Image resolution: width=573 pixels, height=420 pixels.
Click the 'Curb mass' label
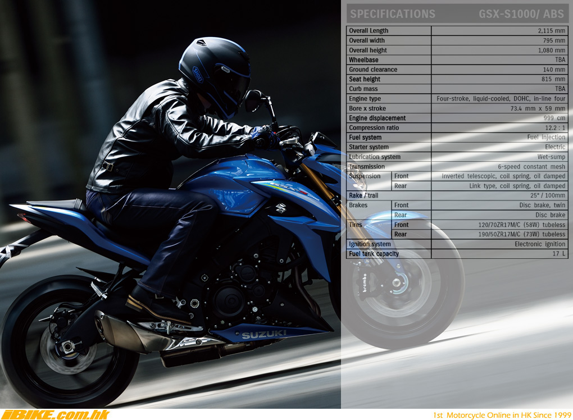(363, 89)
